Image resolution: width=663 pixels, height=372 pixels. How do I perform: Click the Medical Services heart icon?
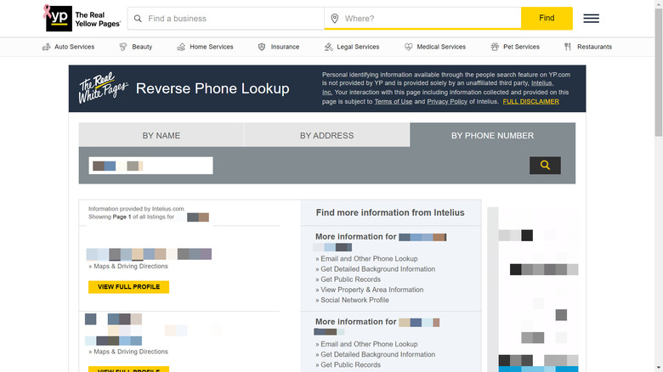(408, 47)
